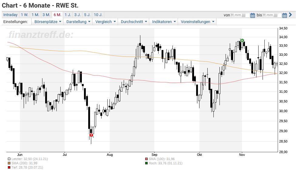
Task: Open the 'bis' date calendar picker
Action: click(x=284, y=15)
